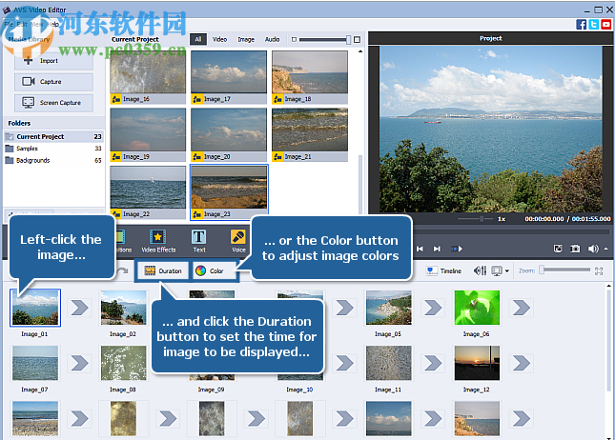Viewport: 615px width, 440px height.
Task: Click the transition arrow after Image_05
Action: 433,308
